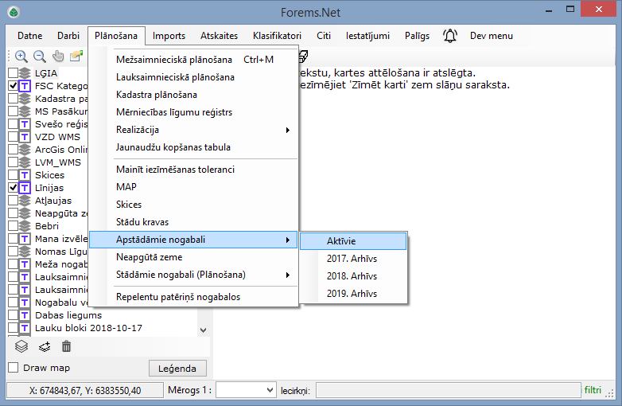This screenshot has width=622, height=406.
Task: Open the Dev menu
Action: click(492, 36)
